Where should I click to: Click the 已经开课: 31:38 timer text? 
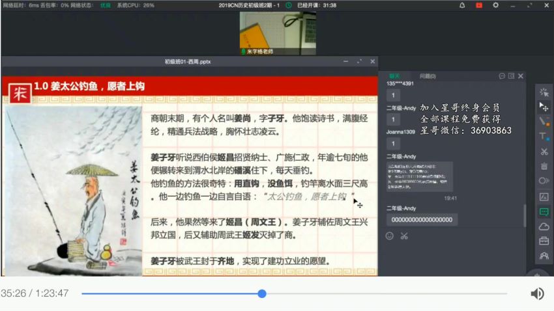coord(317,5)
